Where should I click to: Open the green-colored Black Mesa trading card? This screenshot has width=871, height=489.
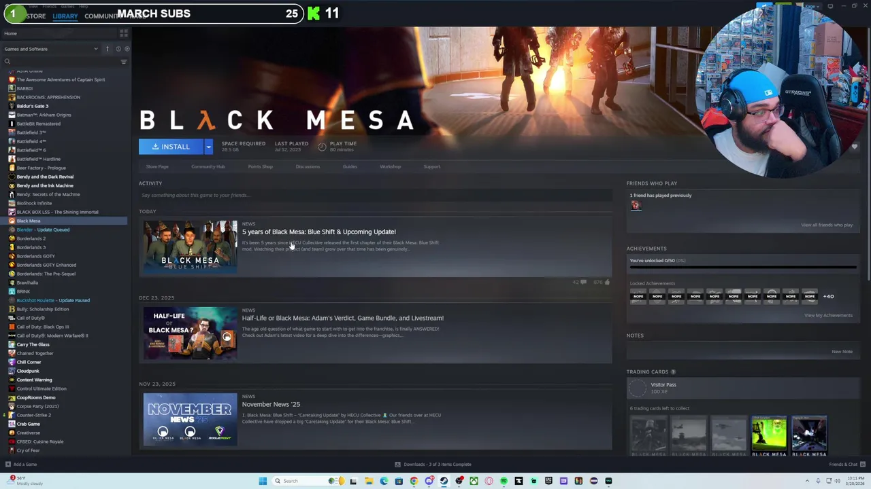coord(769,435)
